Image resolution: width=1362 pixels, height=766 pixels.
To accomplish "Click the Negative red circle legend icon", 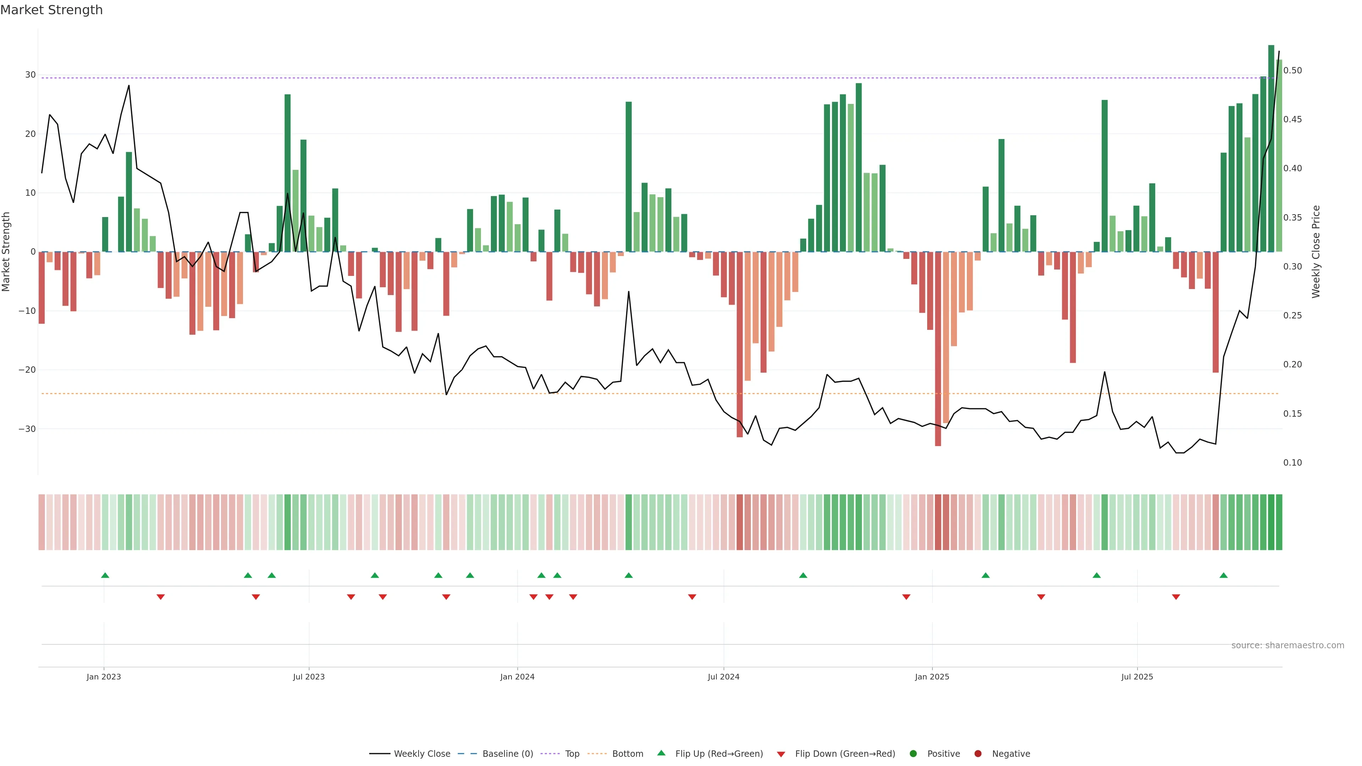I will [x=978, y=754].
